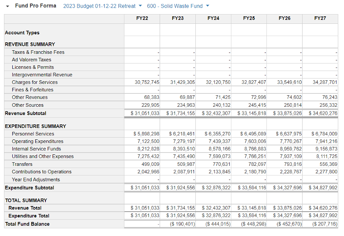Image resolution: width=344 pixels, height=236 pixels.
Task: Select Utilities and Other Expenses row
Action: pyautogui.click(x=43, y=157)
